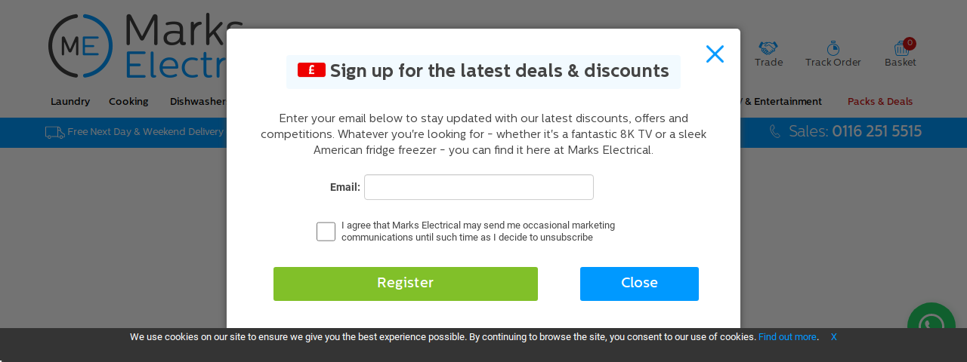Open the Laundry menu

(x=70, y=101)
